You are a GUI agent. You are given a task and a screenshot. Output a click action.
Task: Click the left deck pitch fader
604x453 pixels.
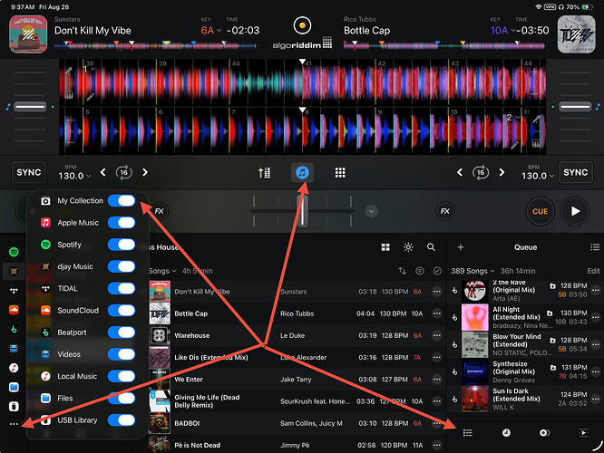[x=30, y=107]
